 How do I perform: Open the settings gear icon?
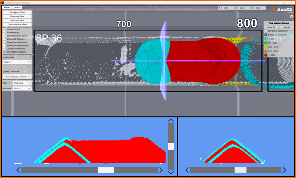pyautogui.click(x=292, y=17)
